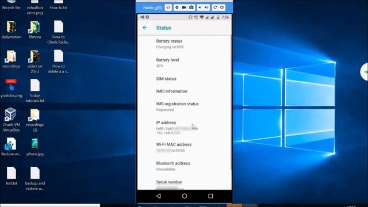Select the dailymotion folder icon
This screenshot has width=368, height=207.
pos(11,30)
